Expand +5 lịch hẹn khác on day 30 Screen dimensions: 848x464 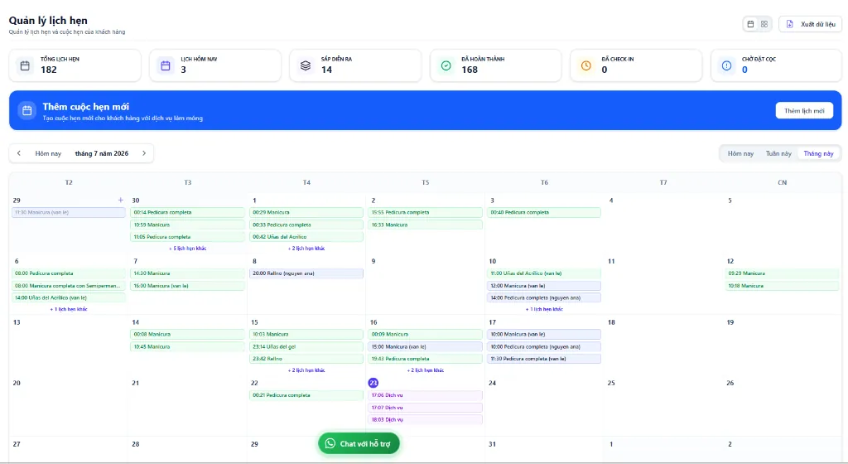pyautogui.click(x=188, y=249)
